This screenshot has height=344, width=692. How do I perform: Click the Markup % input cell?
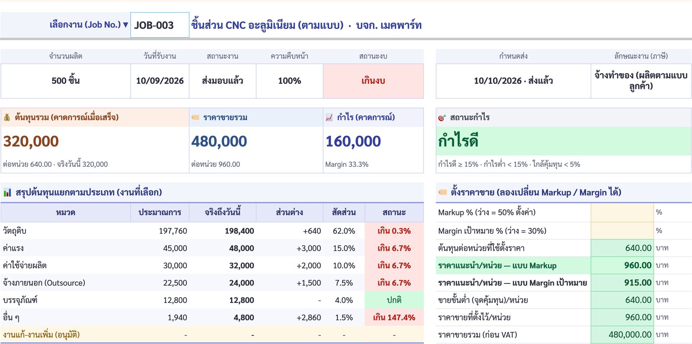click(x=622, y=212)
